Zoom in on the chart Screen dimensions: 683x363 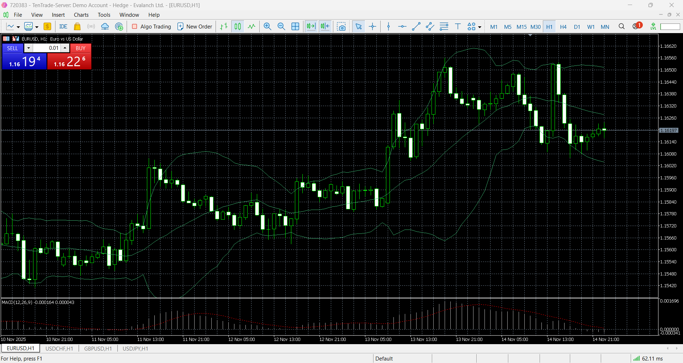(x=268, y=27)
